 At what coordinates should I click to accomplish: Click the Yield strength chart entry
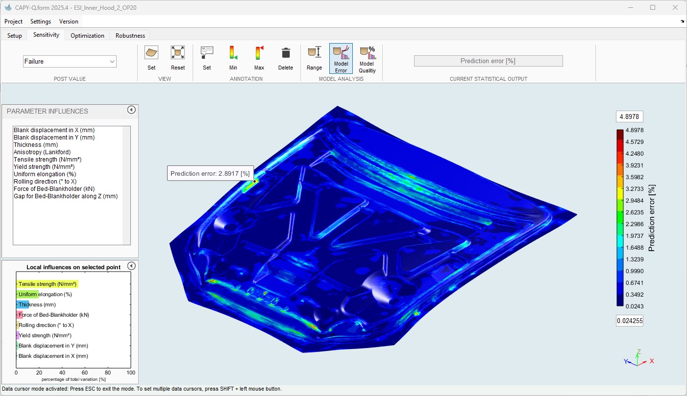pos(45,335)
